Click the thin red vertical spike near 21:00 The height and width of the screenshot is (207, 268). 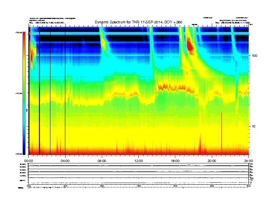click(x=222, y=133)
